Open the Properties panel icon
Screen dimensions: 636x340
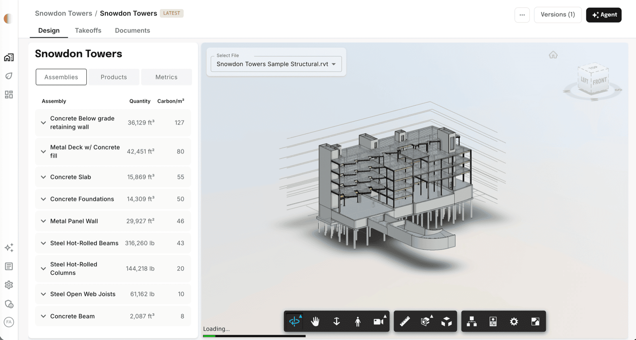click(493, 321)
